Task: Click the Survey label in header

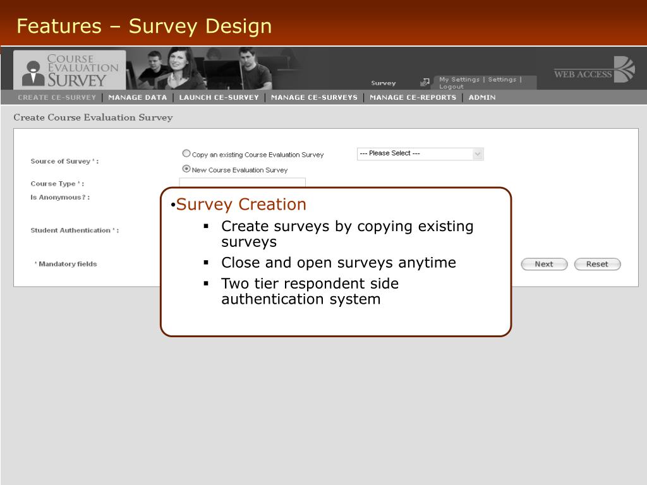Action: tap(384, 83)
